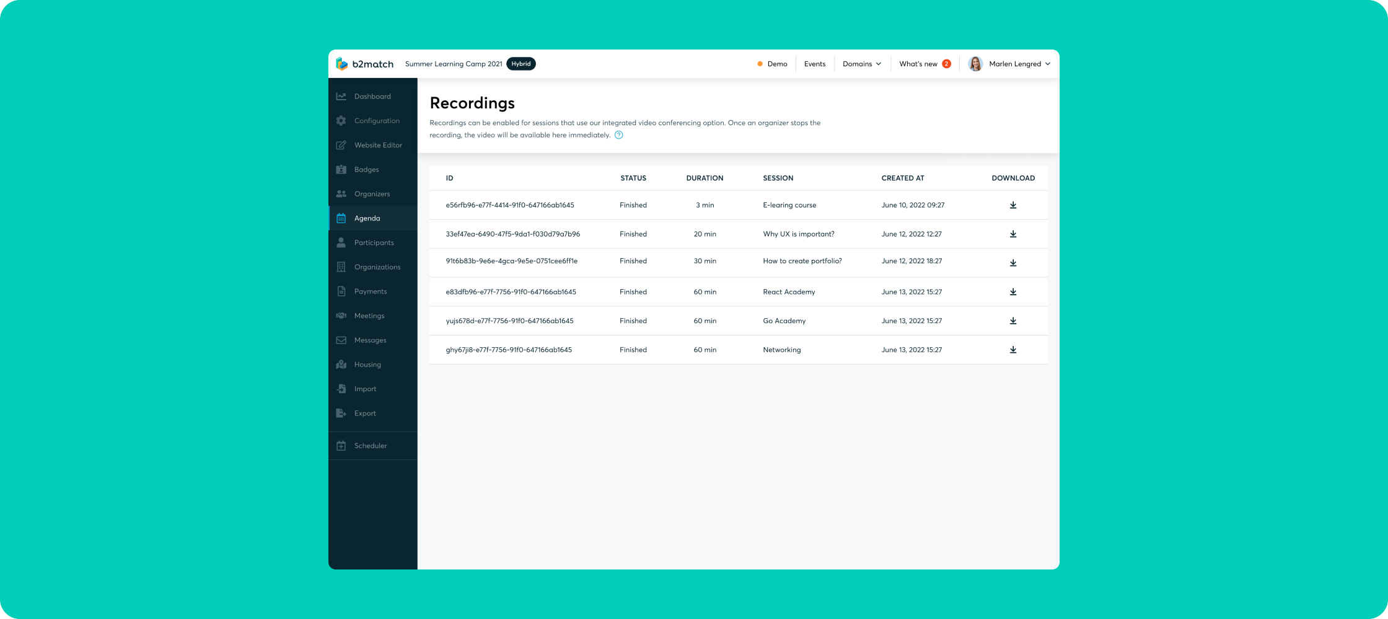Click the What's new notification badge
This screenshot has height=619, width=1388.
pos(946,64)
